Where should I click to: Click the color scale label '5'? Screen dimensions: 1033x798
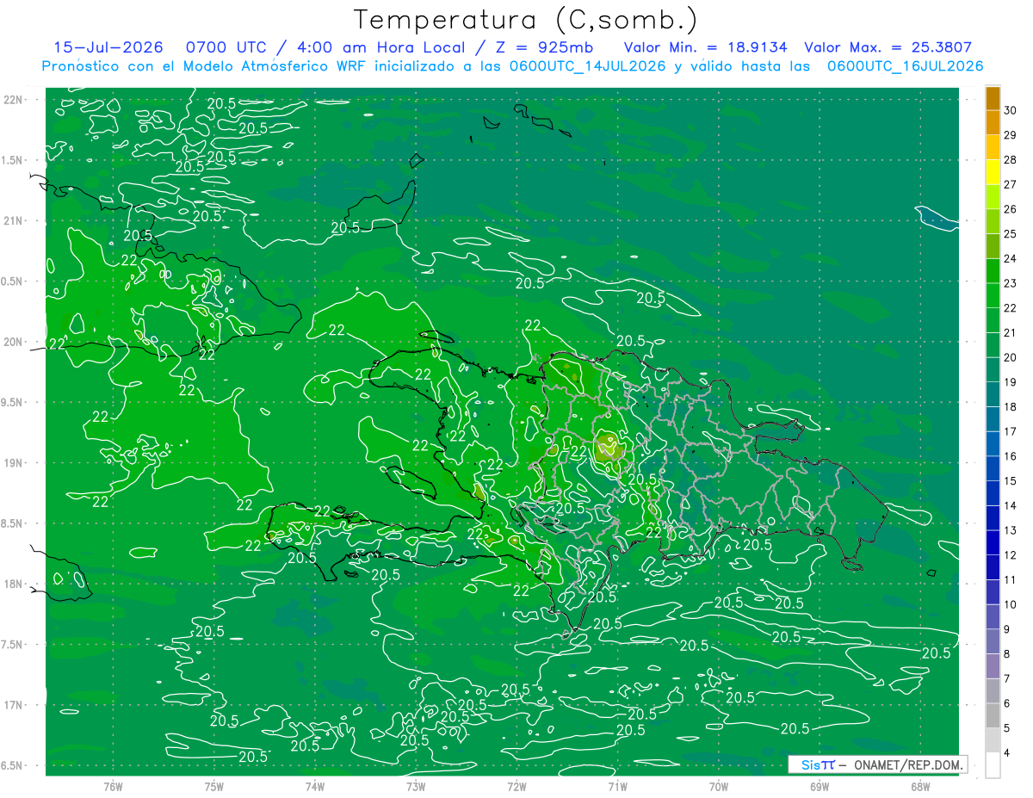coord(1007,728)
